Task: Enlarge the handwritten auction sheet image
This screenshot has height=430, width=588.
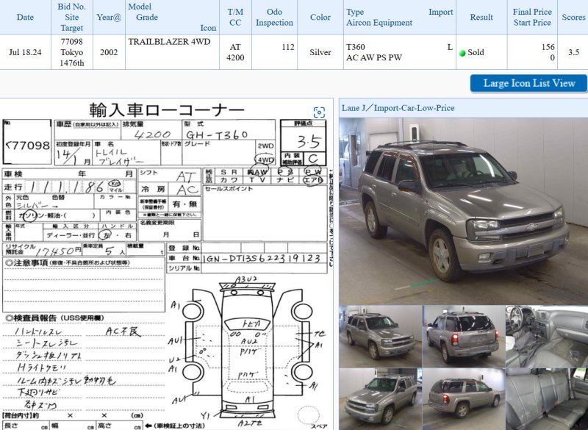Action: [165, 265]
